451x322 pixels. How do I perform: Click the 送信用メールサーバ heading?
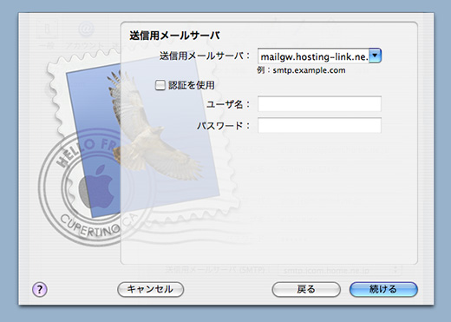pyautogui.click(x=174, y=36)
